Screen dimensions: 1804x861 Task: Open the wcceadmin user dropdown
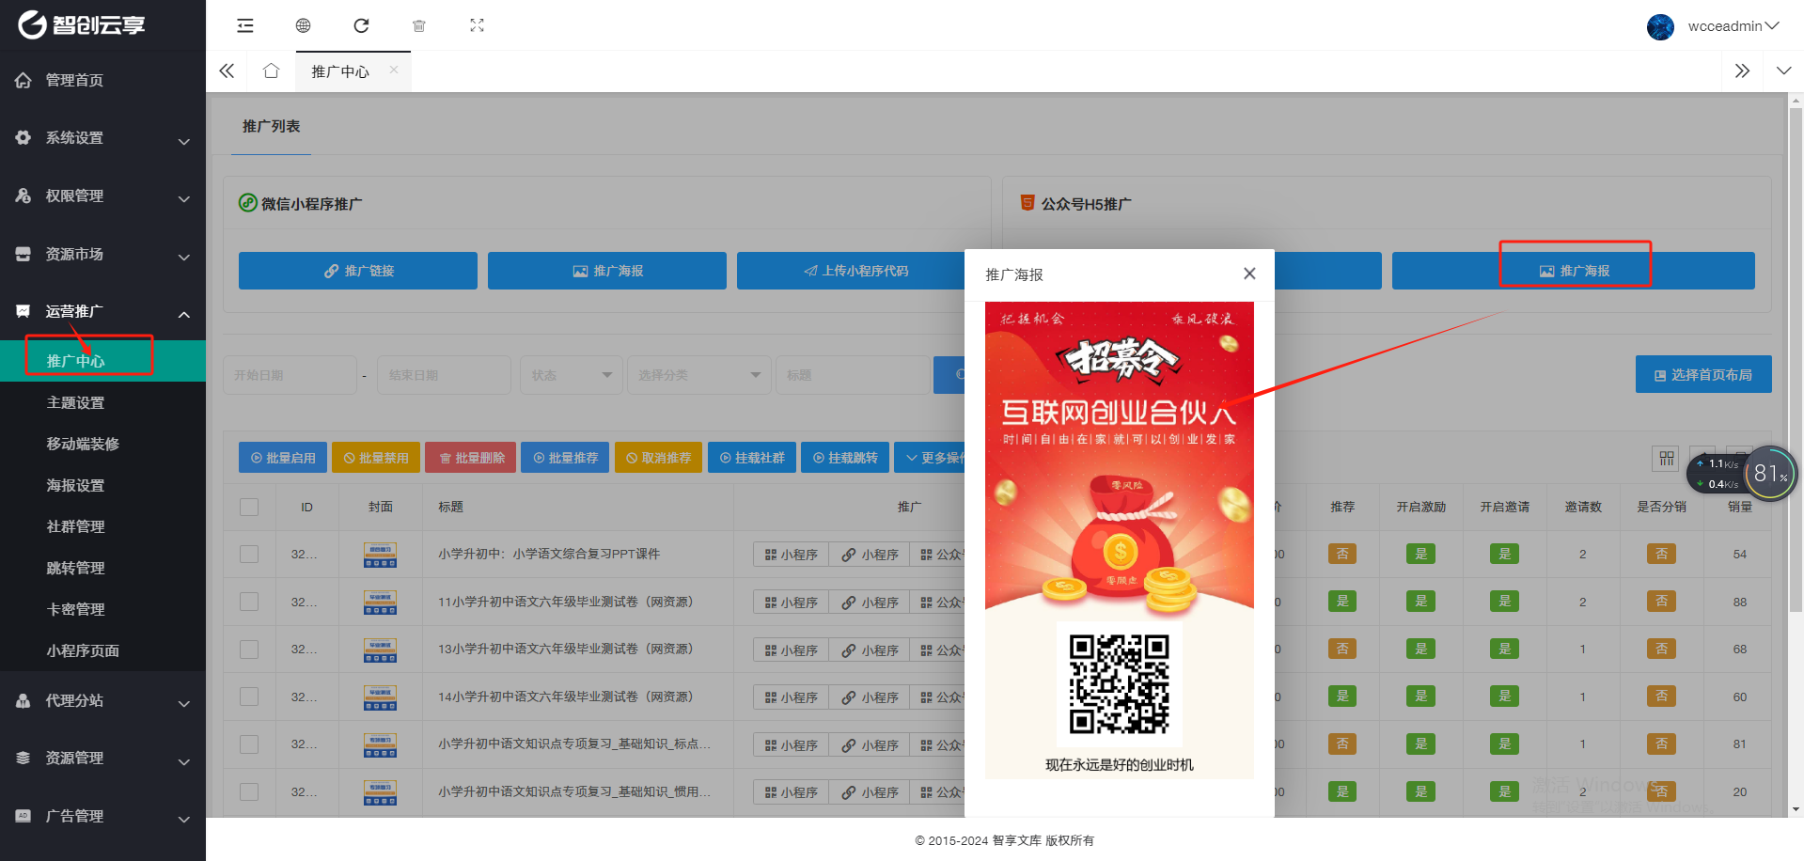(x=1733, y=26)
